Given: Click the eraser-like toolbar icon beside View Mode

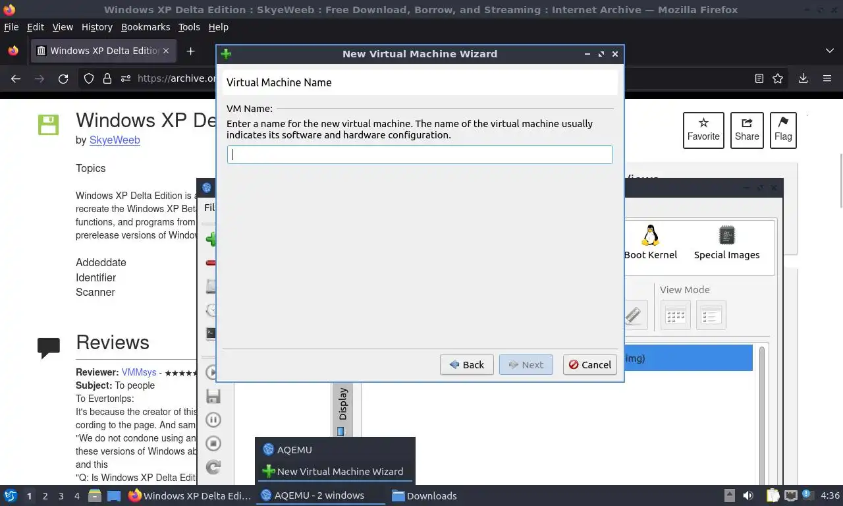Looking at the screenshot, I should point(634,315).
